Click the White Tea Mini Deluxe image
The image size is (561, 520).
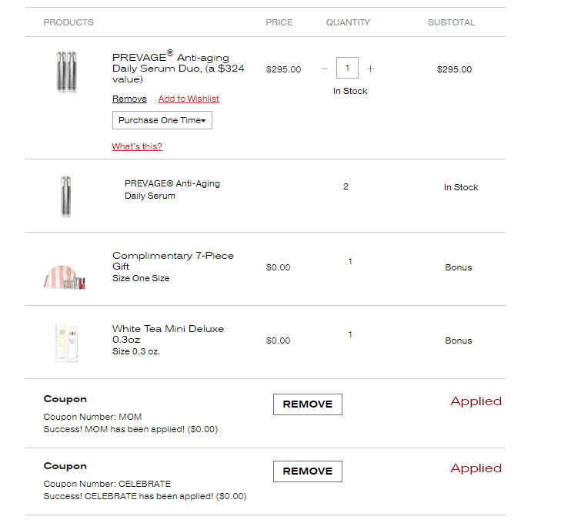point(67,343)
